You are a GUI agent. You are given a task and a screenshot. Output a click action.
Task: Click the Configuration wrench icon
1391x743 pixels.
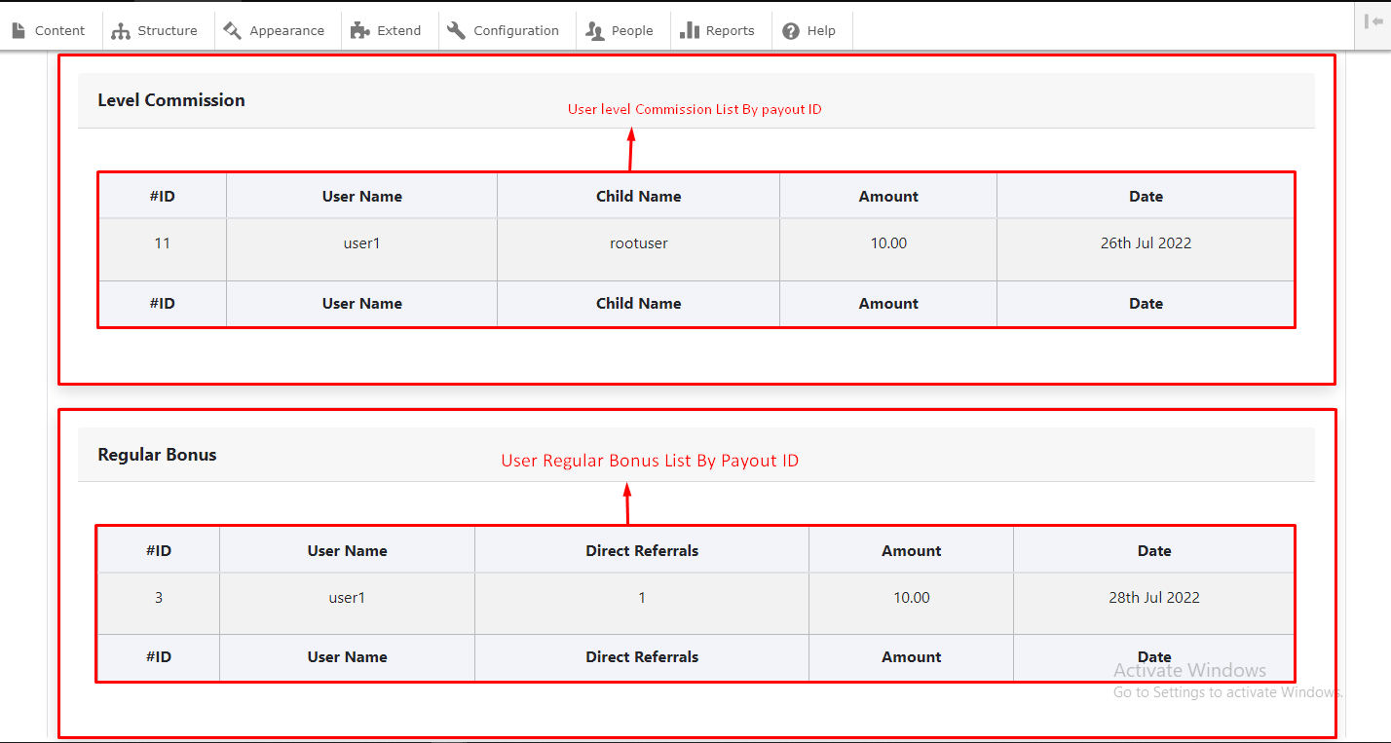pos(456,31)
